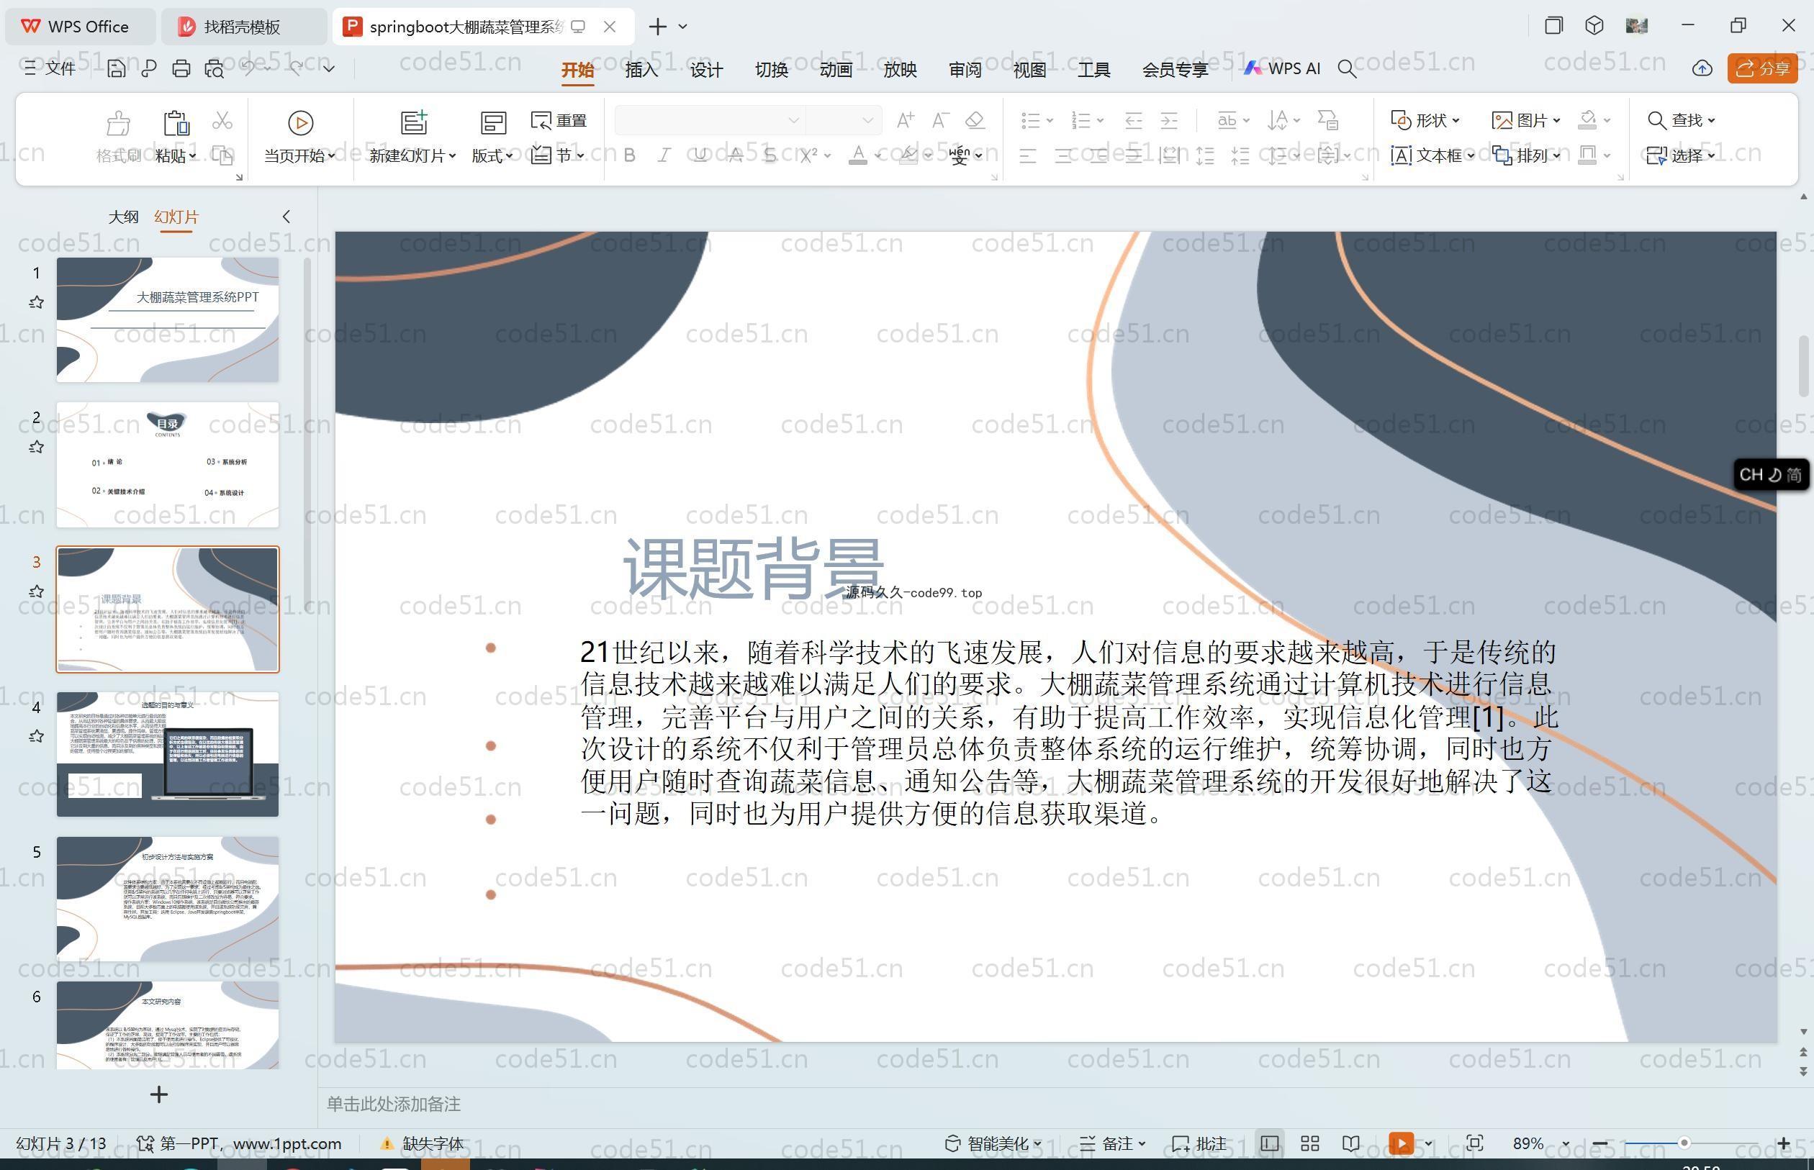Click the fit-to-window icon in status bar
This screenshot has width=1814, height=1170.
1474,1143
